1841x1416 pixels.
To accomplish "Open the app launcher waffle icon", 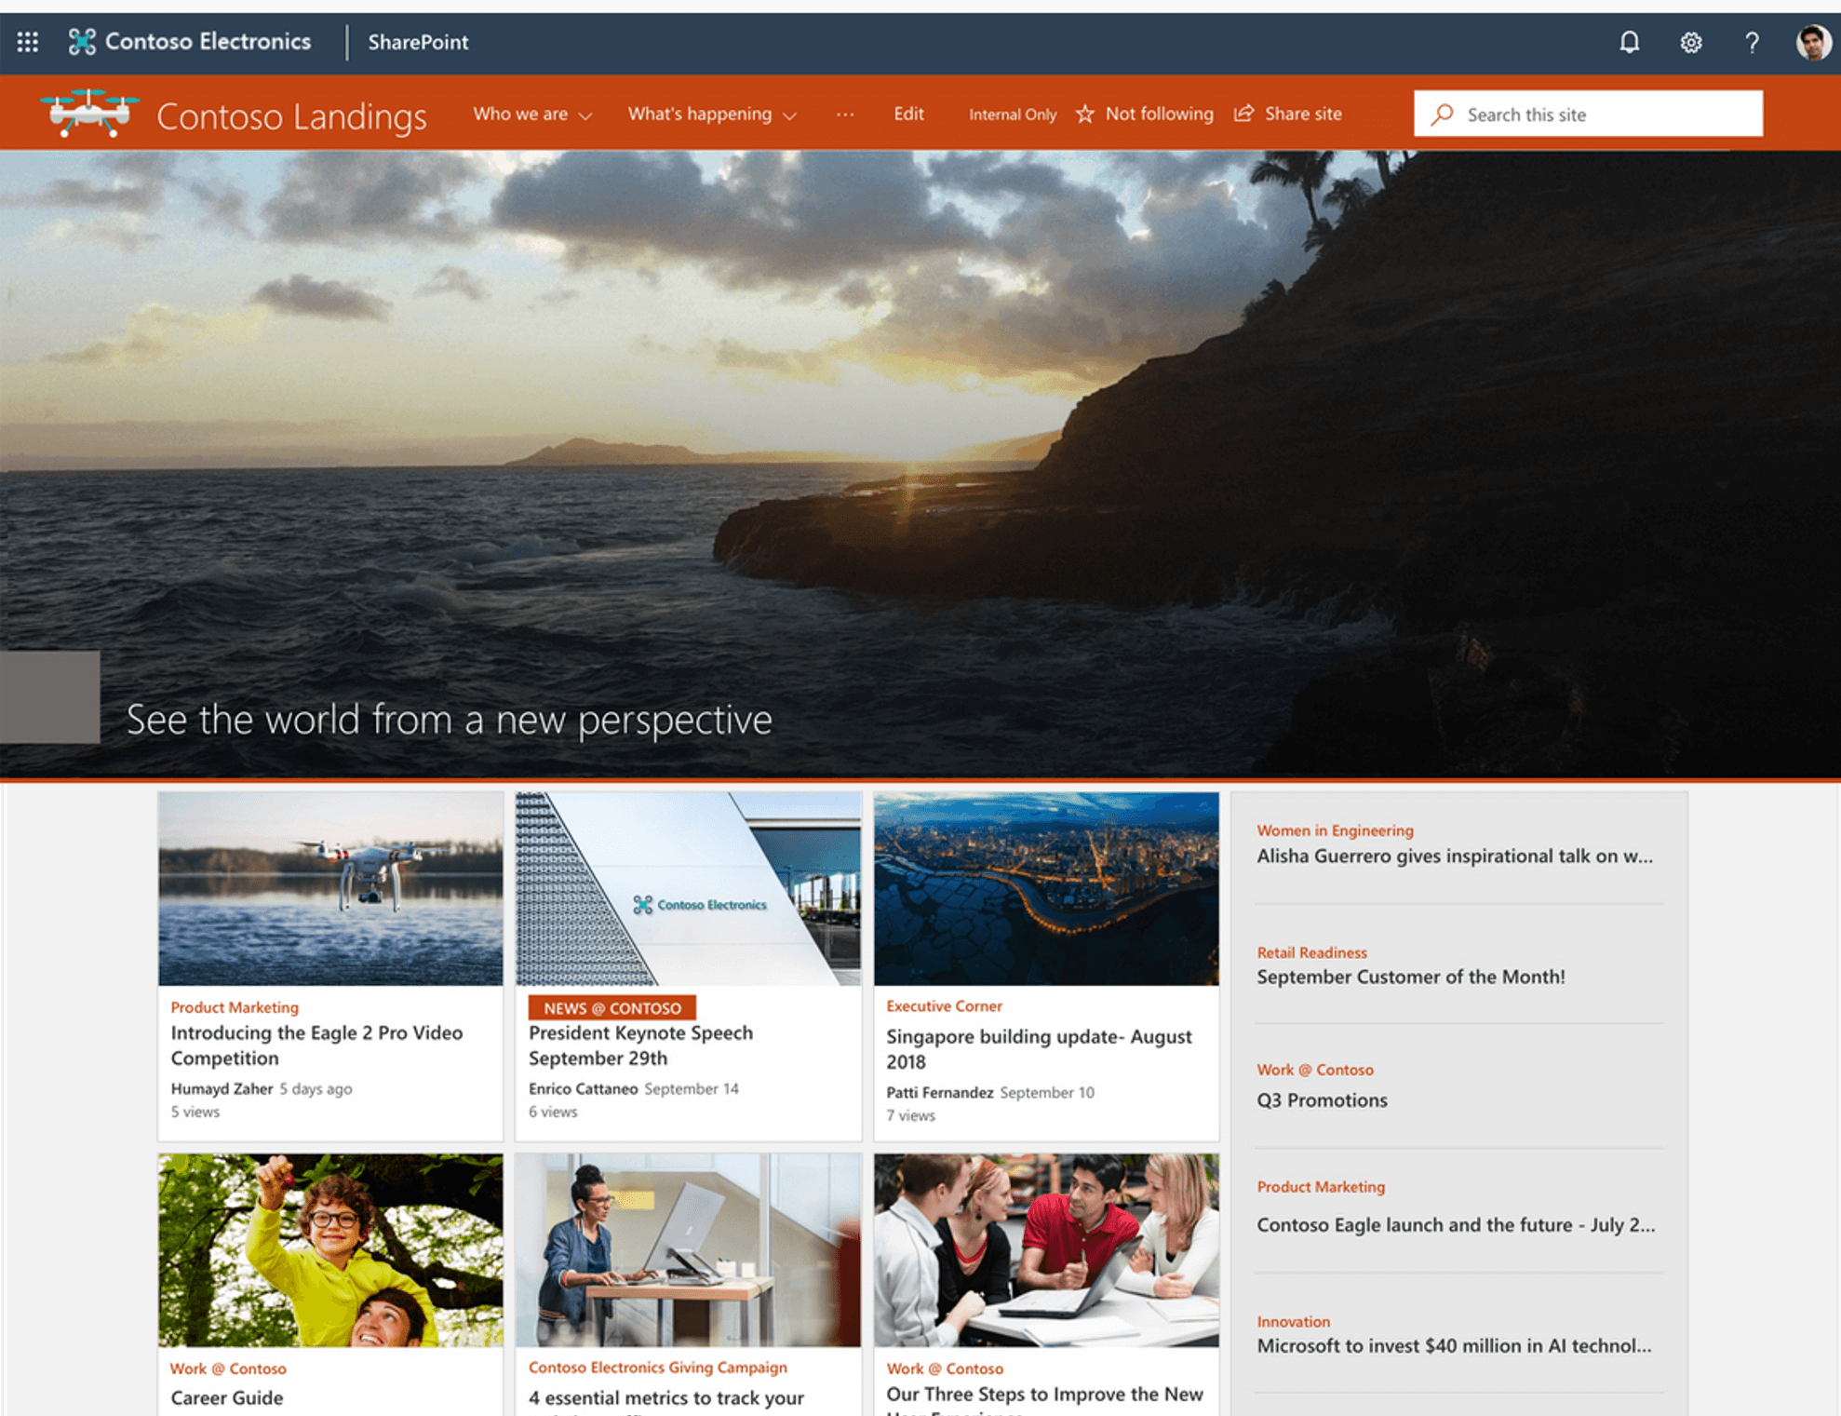I will tap(28, 42).
